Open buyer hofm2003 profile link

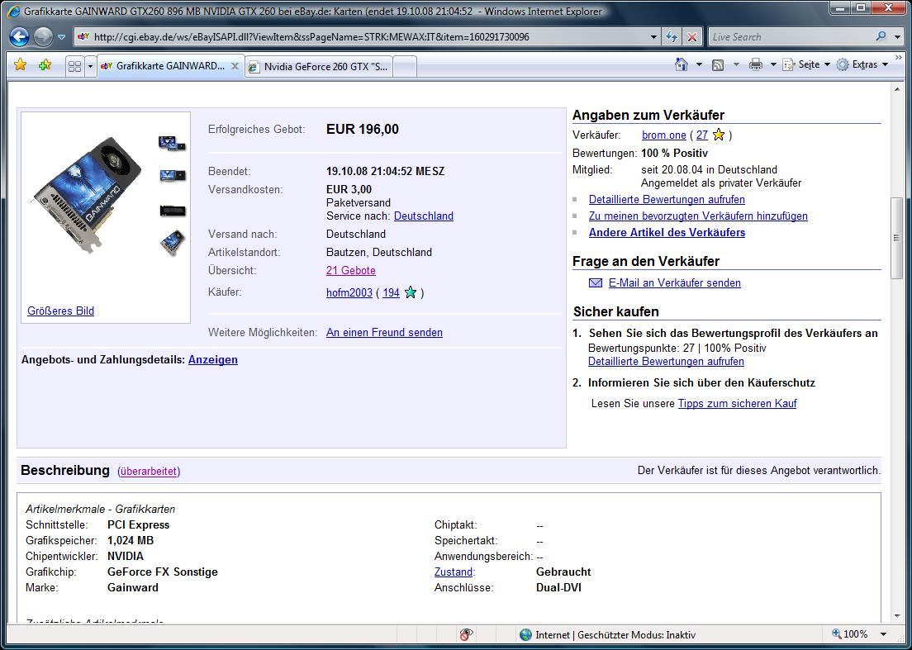point(349,292)
